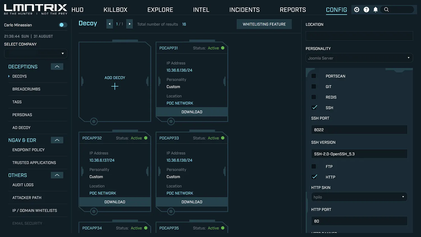Toggle the switch next to Carlo Minassian
The width and height of the screenshot is (421, 237).
[63, 25]
